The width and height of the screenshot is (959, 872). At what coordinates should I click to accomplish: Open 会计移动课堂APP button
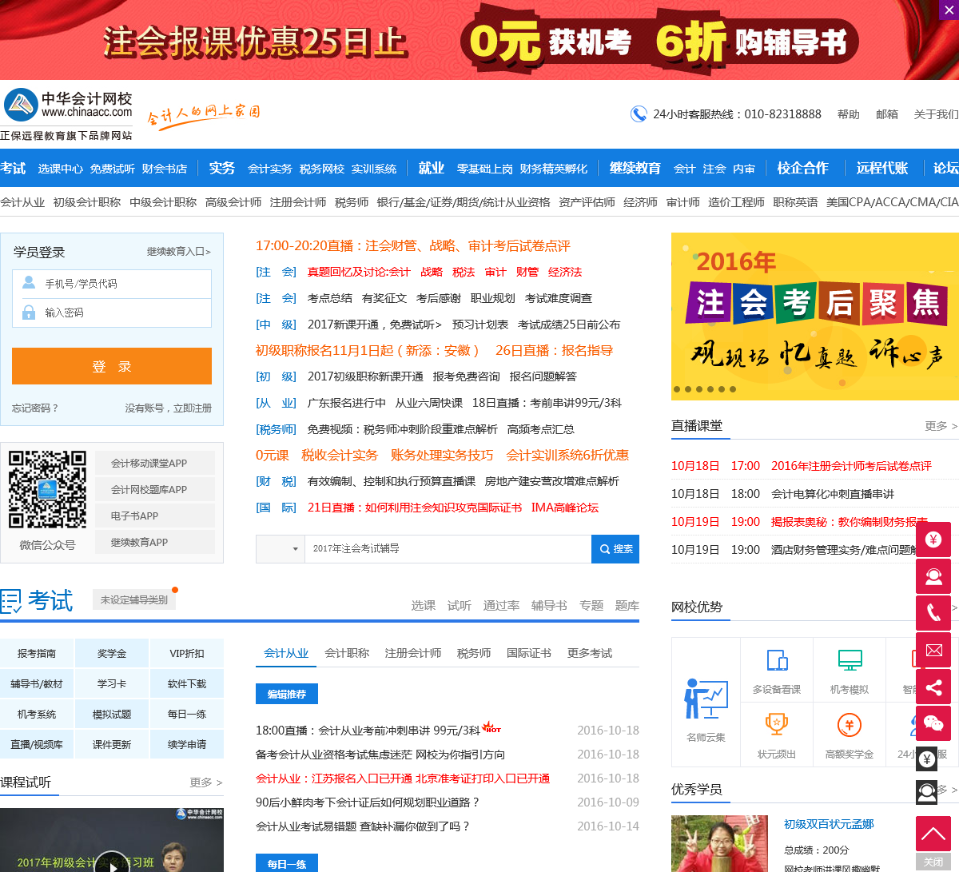tap(155, 463)
